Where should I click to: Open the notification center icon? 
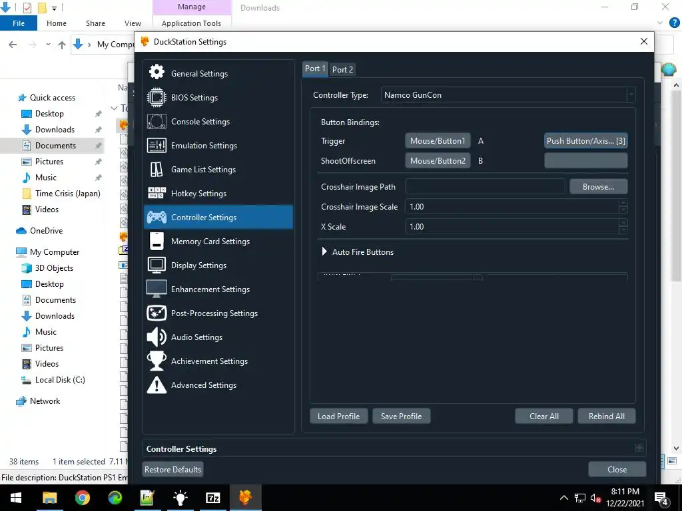click(661, 498)
